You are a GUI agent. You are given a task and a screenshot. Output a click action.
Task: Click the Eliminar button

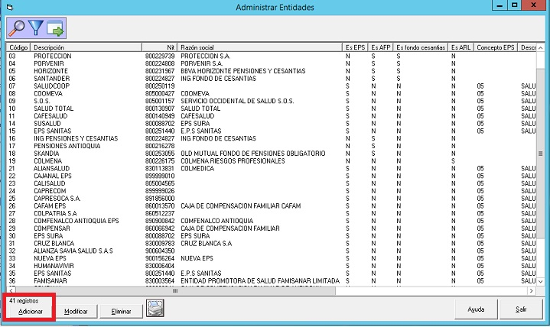[x=121, y=311]
